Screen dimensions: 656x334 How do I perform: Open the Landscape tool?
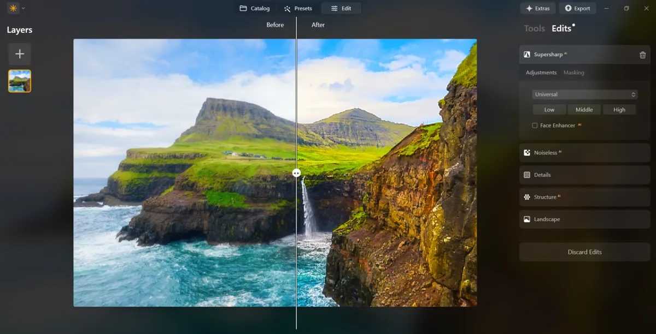584,219
